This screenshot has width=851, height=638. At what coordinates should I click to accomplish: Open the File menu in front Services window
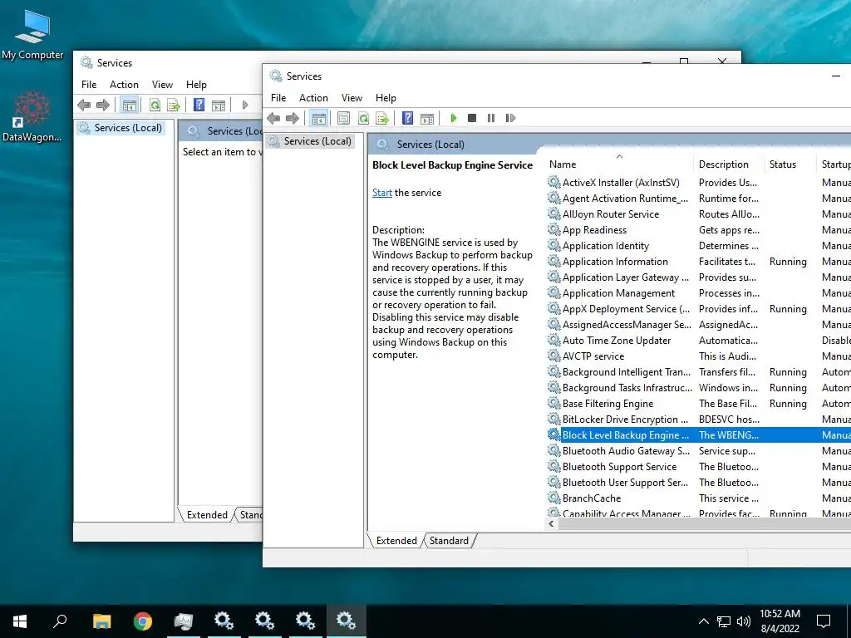pyautogui.click(x=278, y=98)
